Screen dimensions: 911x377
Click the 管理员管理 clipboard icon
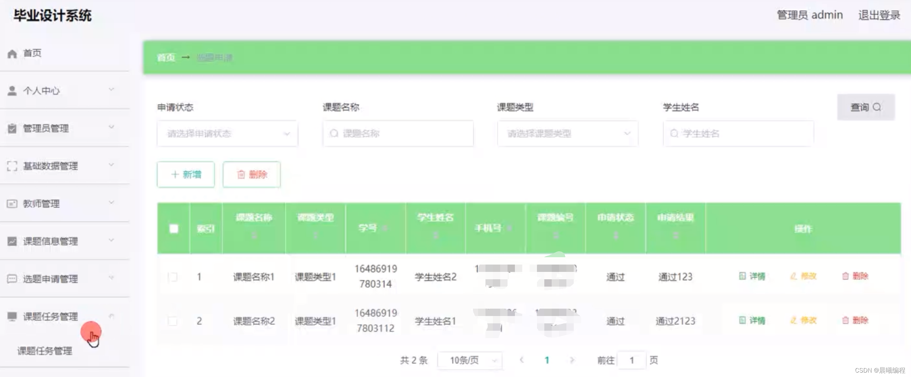pos(12,129)
